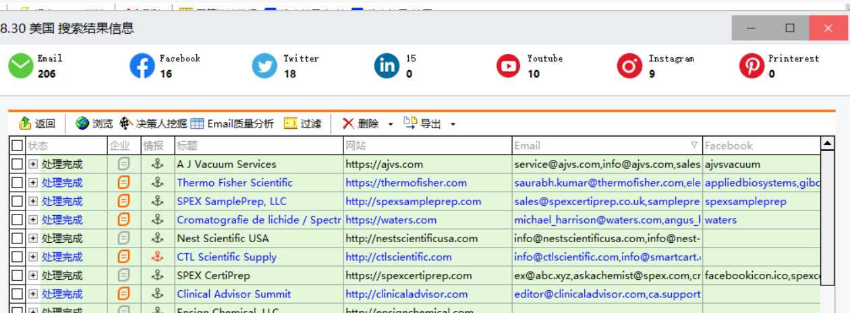The width and height of the screenshot is (850, 313).
Task: Click the green Email summary icon
Action: pos(21,66)
